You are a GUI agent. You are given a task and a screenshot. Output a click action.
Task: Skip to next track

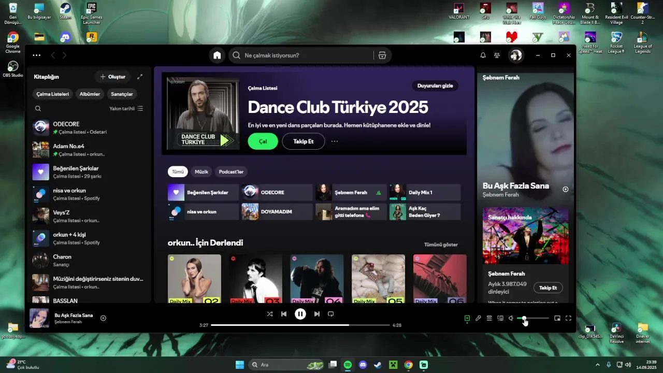pos(317,314)
